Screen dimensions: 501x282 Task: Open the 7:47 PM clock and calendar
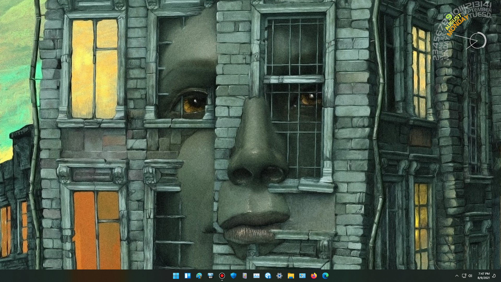484,276
